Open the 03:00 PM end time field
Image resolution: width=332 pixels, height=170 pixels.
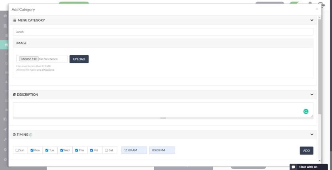(x=162, y=150)
